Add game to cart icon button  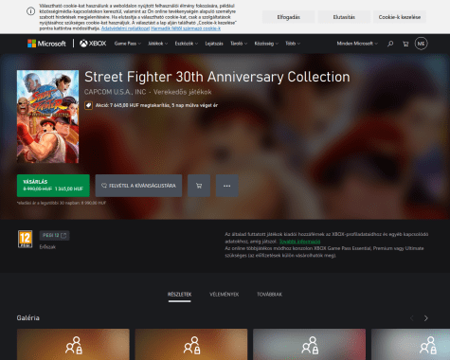(x=199, y=186)
